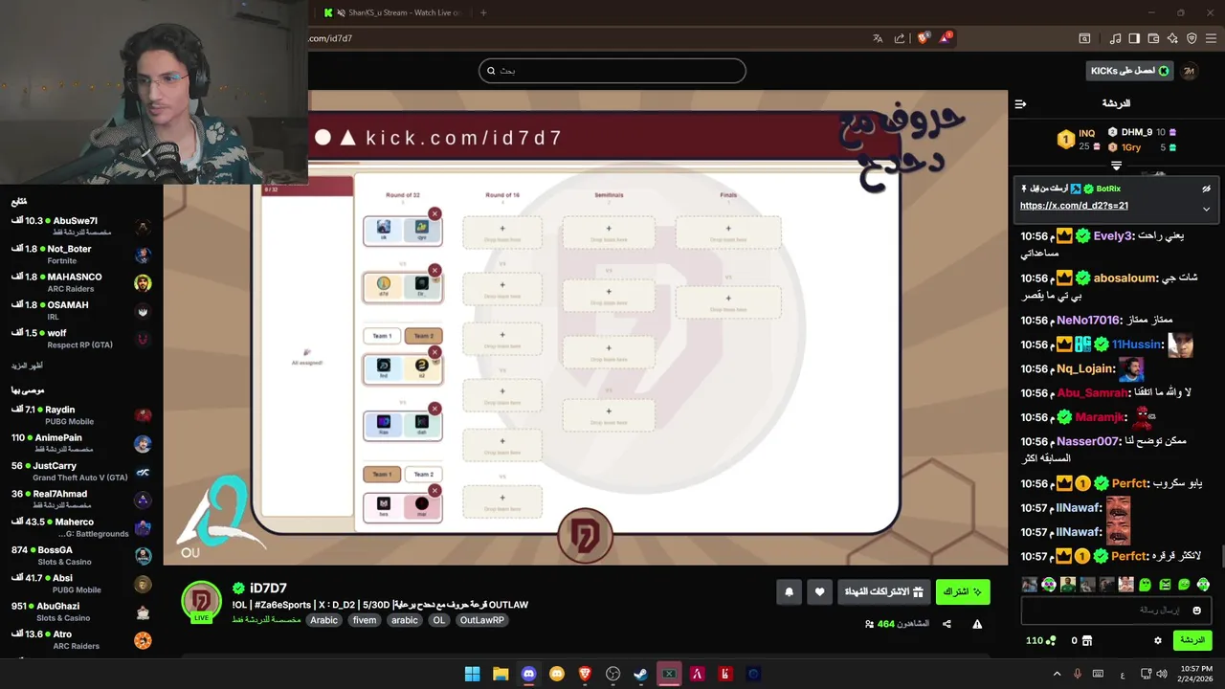Click the report warning triangle icon
The height and width of the screenshot is (689, 1225).
(x=977, y=624)
